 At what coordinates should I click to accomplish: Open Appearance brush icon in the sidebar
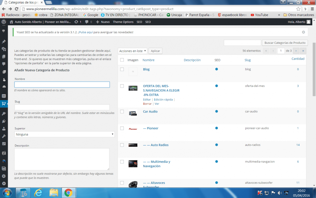pos(4,114)
